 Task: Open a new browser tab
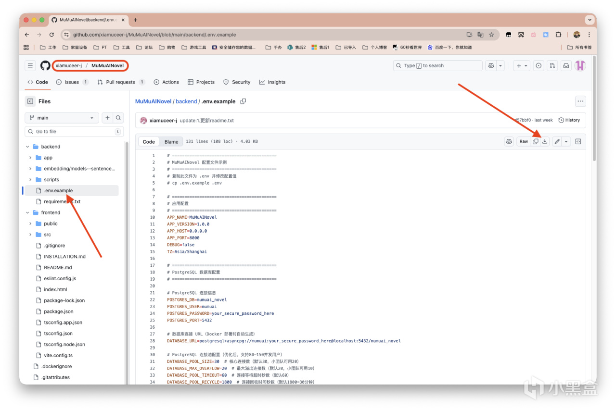[x=135, y=20]
